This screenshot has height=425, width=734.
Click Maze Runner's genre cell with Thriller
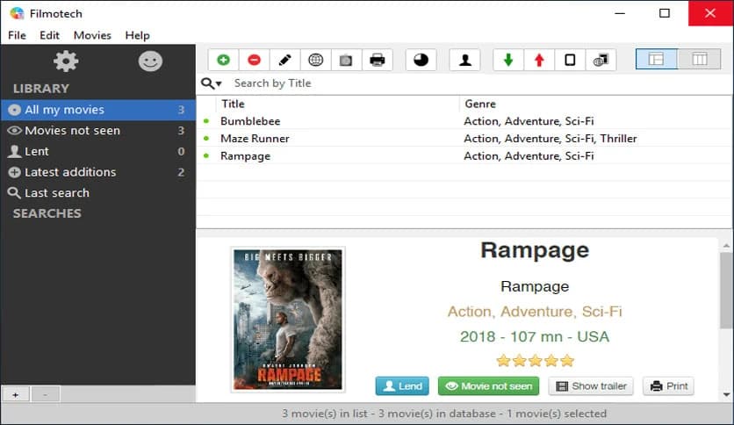[x=550, y=139]
